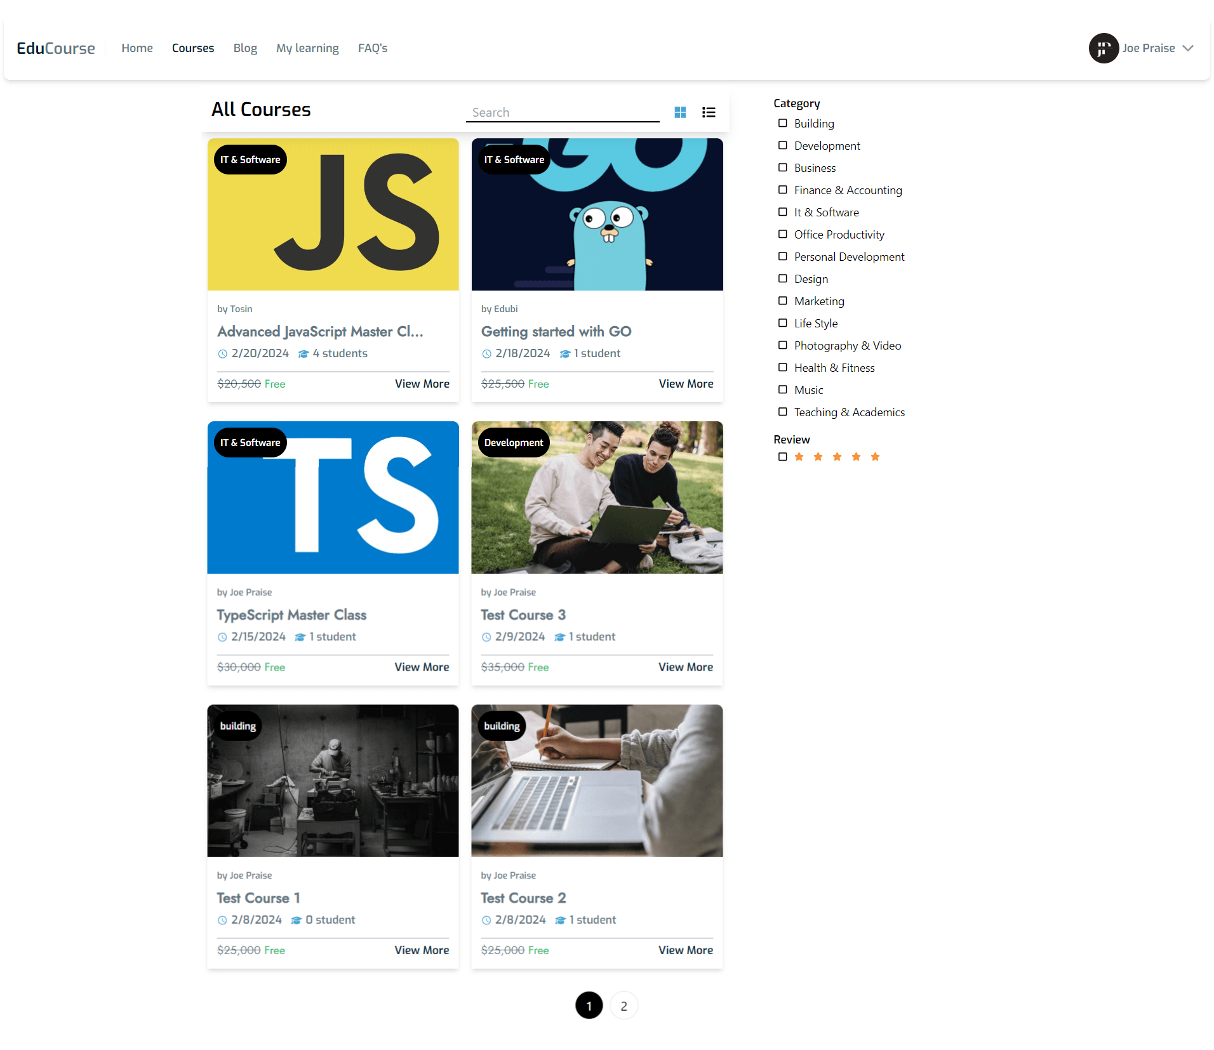Click the Joe Praise profile avatar
Image resolution: width=1214 pixels, height=1050 pixels.
pyautogui.click(x=1104, y=48)
